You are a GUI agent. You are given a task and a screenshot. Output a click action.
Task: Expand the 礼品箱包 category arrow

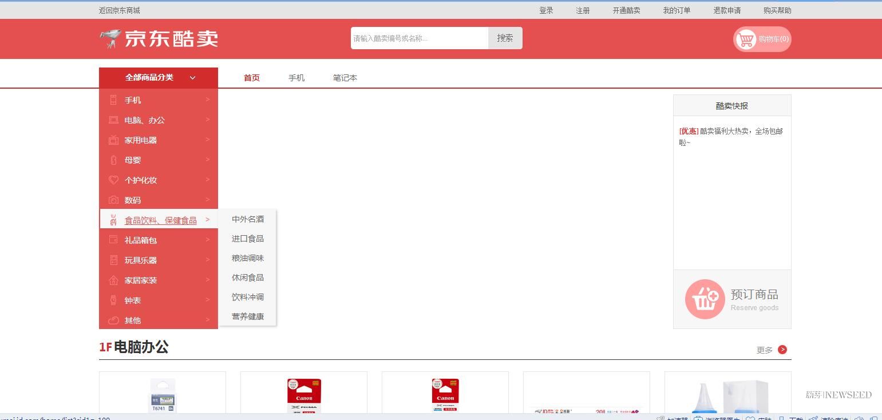click(208, 240)
